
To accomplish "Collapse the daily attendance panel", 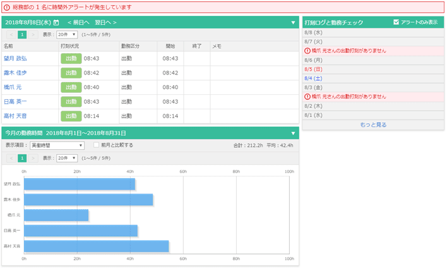I will click(x=293, y=23).
